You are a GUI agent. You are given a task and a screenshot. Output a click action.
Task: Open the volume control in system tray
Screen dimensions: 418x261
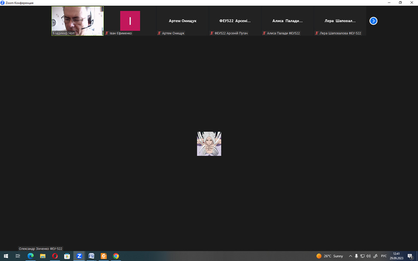(x=368, y=256)
